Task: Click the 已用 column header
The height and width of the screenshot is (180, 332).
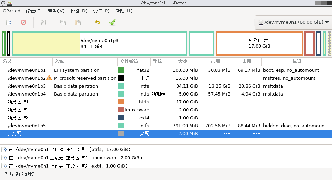Action: (215, 62)
